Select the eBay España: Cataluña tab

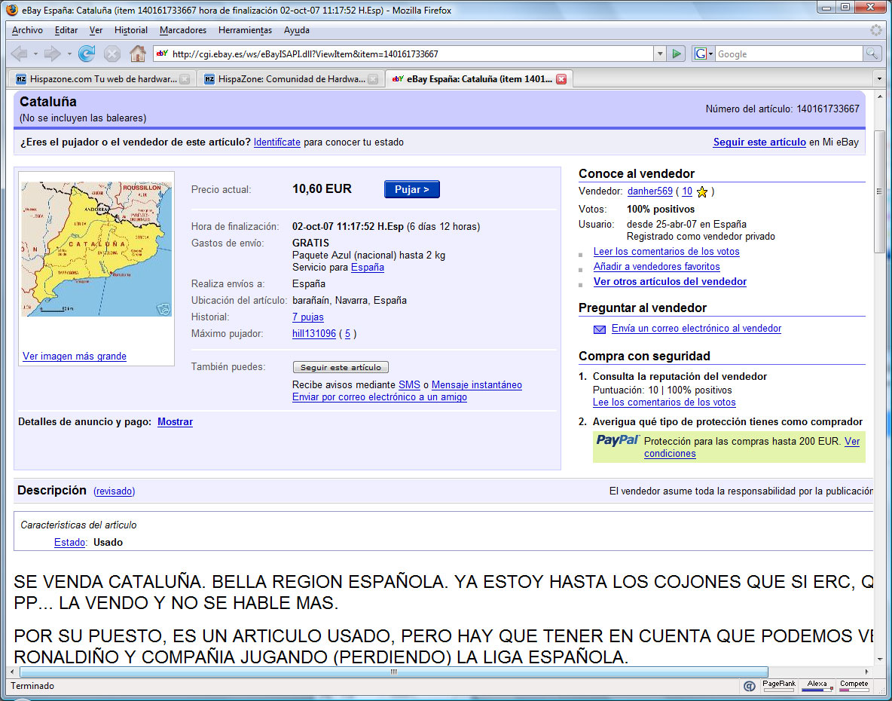pos(479,79)
